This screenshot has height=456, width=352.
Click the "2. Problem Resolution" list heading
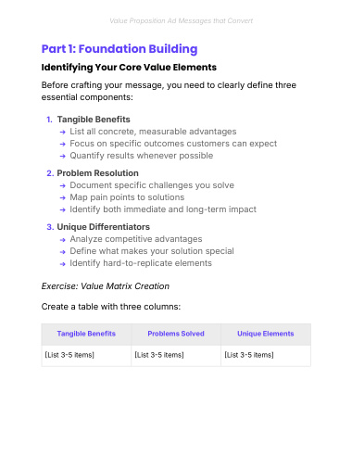click(x=93, y=173)
